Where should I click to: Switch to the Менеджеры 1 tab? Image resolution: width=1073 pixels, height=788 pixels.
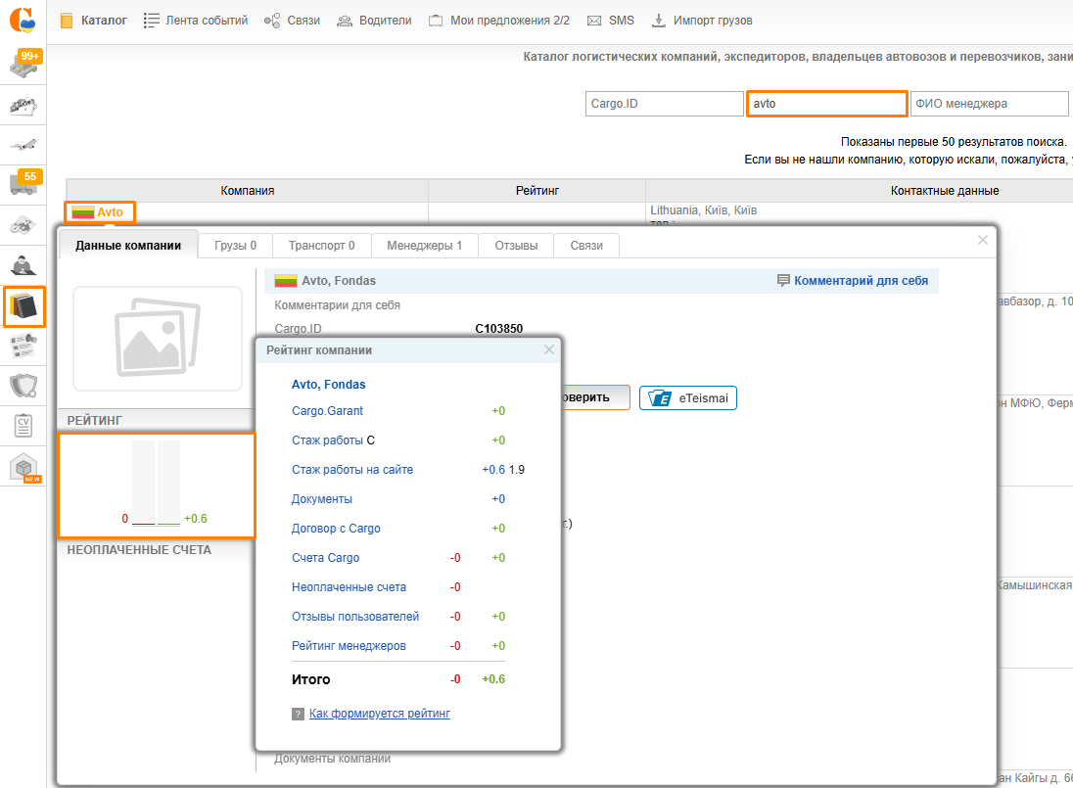424,246
